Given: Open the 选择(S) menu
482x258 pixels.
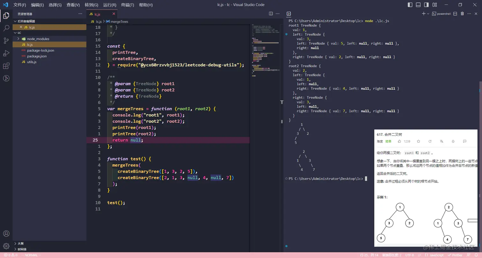Looking at the screenshot, I should (55, 5).
